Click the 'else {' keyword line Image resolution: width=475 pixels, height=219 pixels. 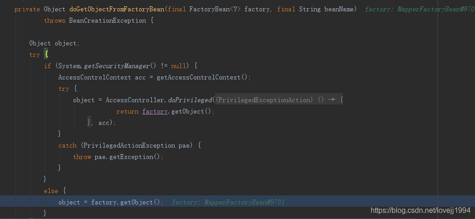(x=55, y=191)
